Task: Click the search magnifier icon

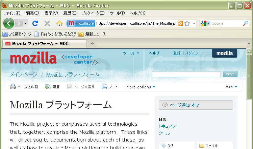Action: click(x=246, y=23)
